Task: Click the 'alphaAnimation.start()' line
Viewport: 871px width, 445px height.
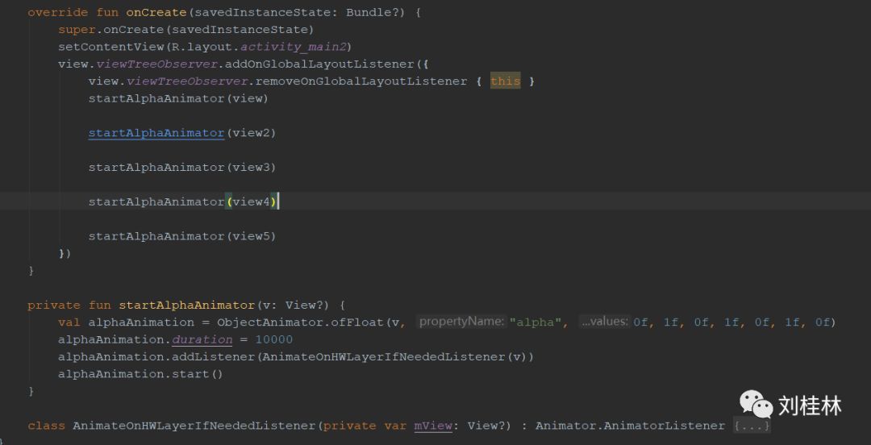Action: [140, 374]
